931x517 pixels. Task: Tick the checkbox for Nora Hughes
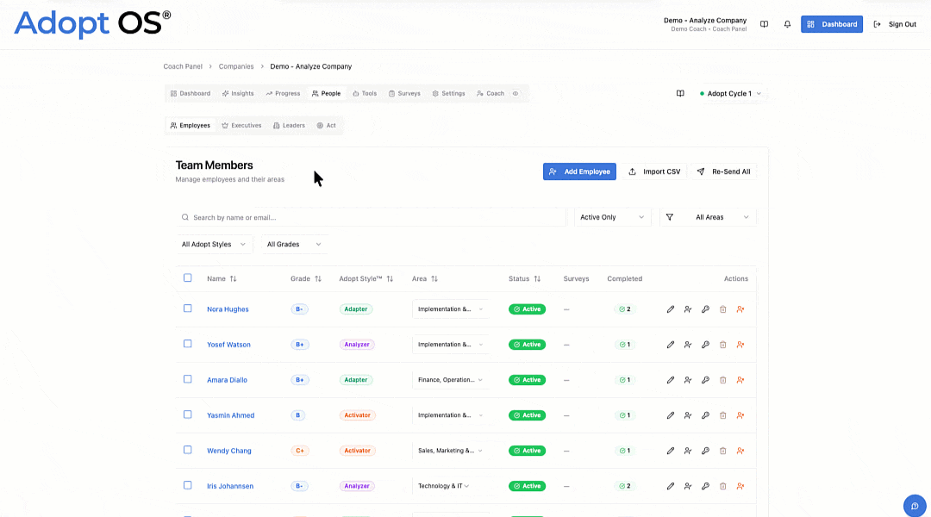(188, 308)
